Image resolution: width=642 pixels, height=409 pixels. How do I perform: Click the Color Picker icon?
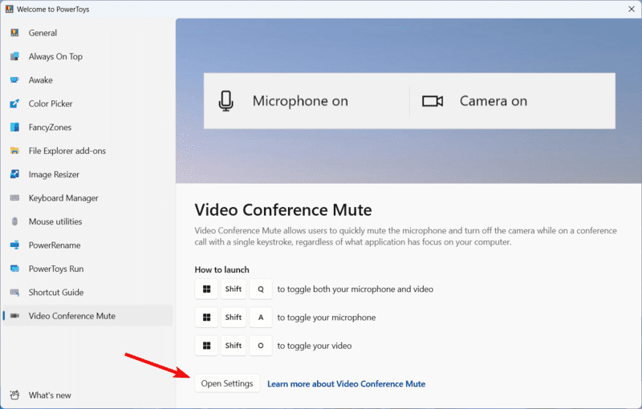14,103
